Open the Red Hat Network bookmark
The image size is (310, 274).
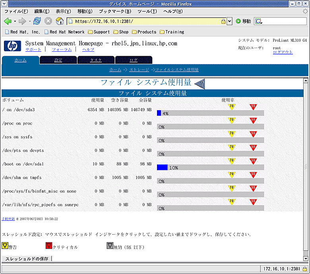pyautogui.click(x=64, y=32)
